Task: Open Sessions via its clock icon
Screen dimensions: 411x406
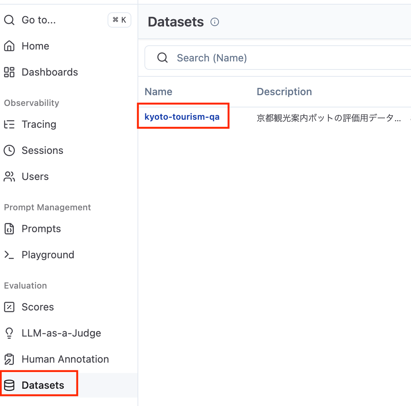Action: pos(9,150)
